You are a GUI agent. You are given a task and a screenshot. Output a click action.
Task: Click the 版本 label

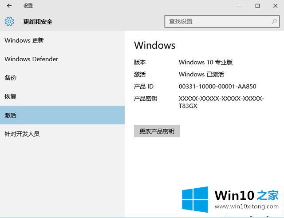140,62
